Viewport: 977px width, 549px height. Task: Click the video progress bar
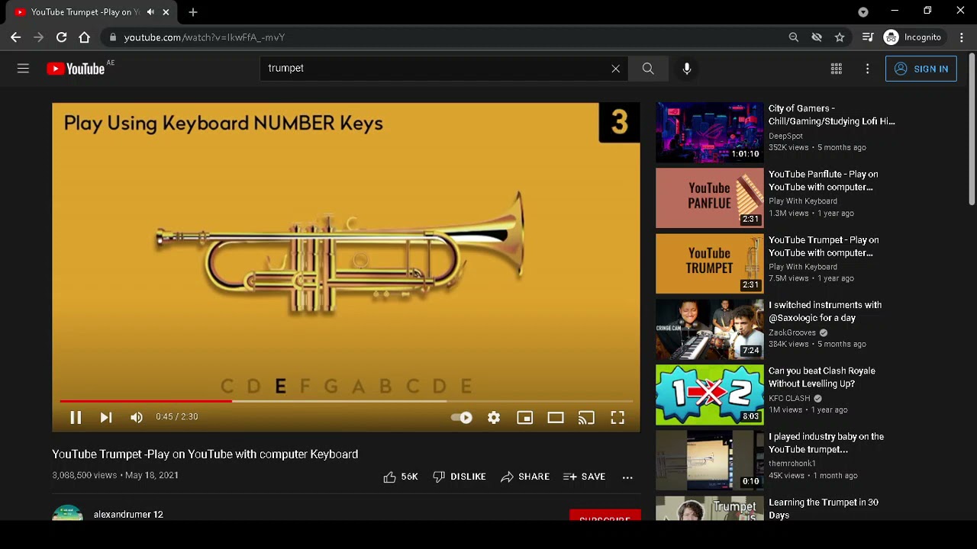click(346, 400)
